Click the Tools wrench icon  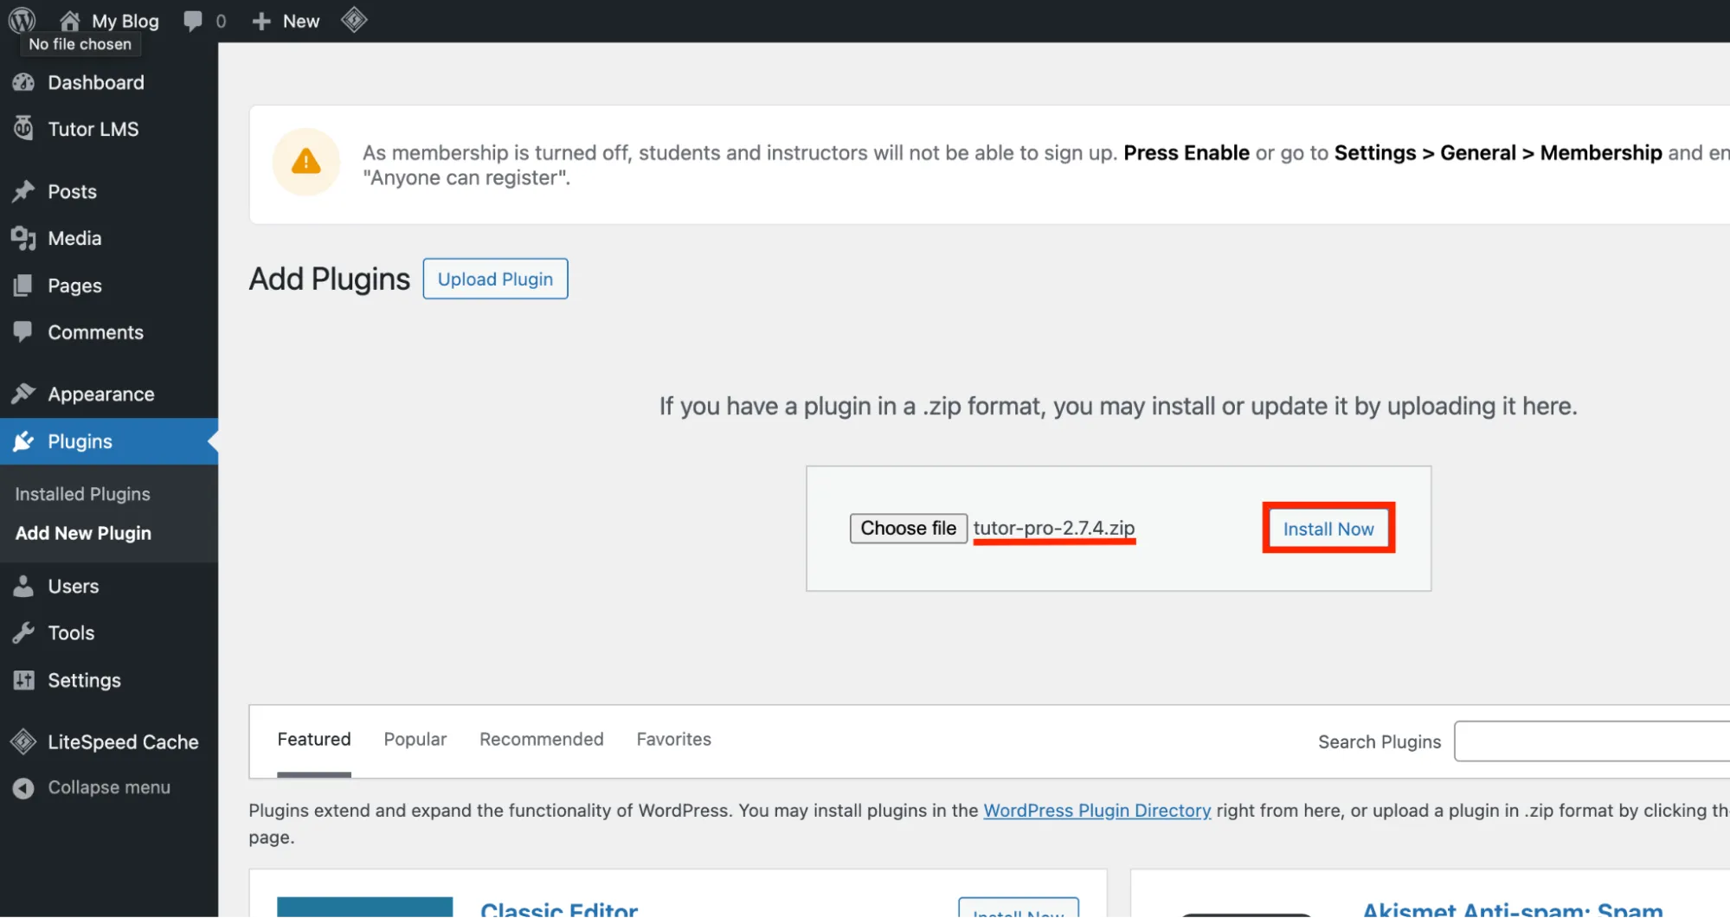[x=23, y=632]
